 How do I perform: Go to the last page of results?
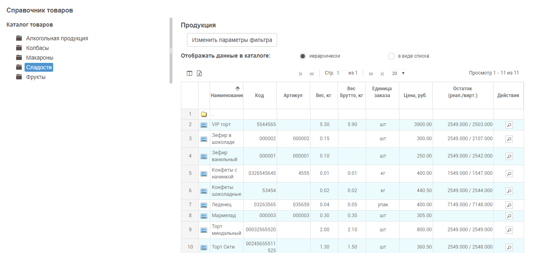382,74
